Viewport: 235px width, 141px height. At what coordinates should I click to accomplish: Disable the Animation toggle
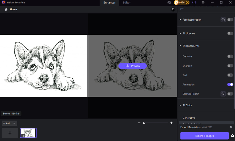(230, 84)
